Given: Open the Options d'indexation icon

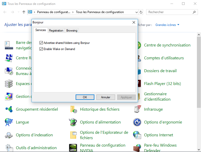Looking at the screenshot, I should (9, 135).
